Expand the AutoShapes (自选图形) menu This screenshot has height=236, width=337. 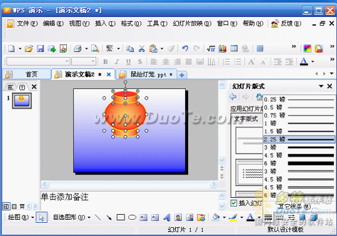[71, 217]
